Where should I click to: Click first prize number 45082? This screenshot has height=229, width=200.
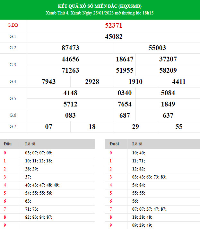coord(114,37)
